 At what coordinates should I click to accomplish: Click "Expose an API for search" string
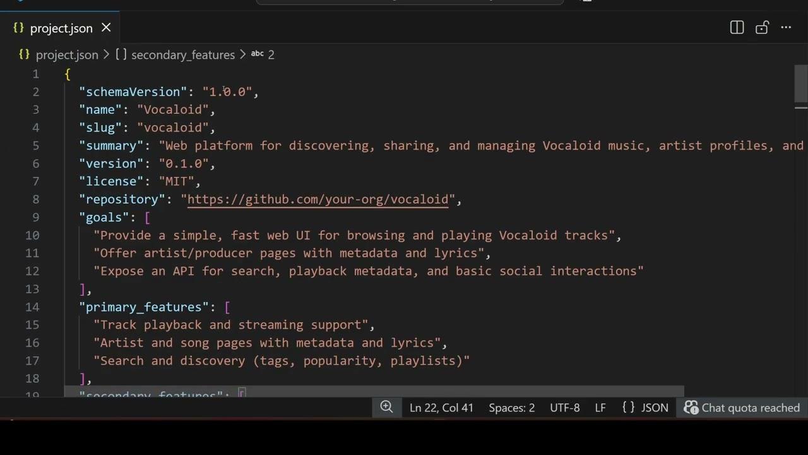click(369, 271)
